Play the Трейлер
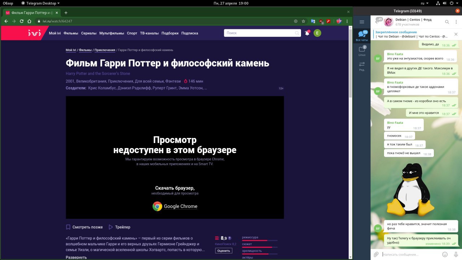Screen dimensions: 462x260 coord(119,227)
